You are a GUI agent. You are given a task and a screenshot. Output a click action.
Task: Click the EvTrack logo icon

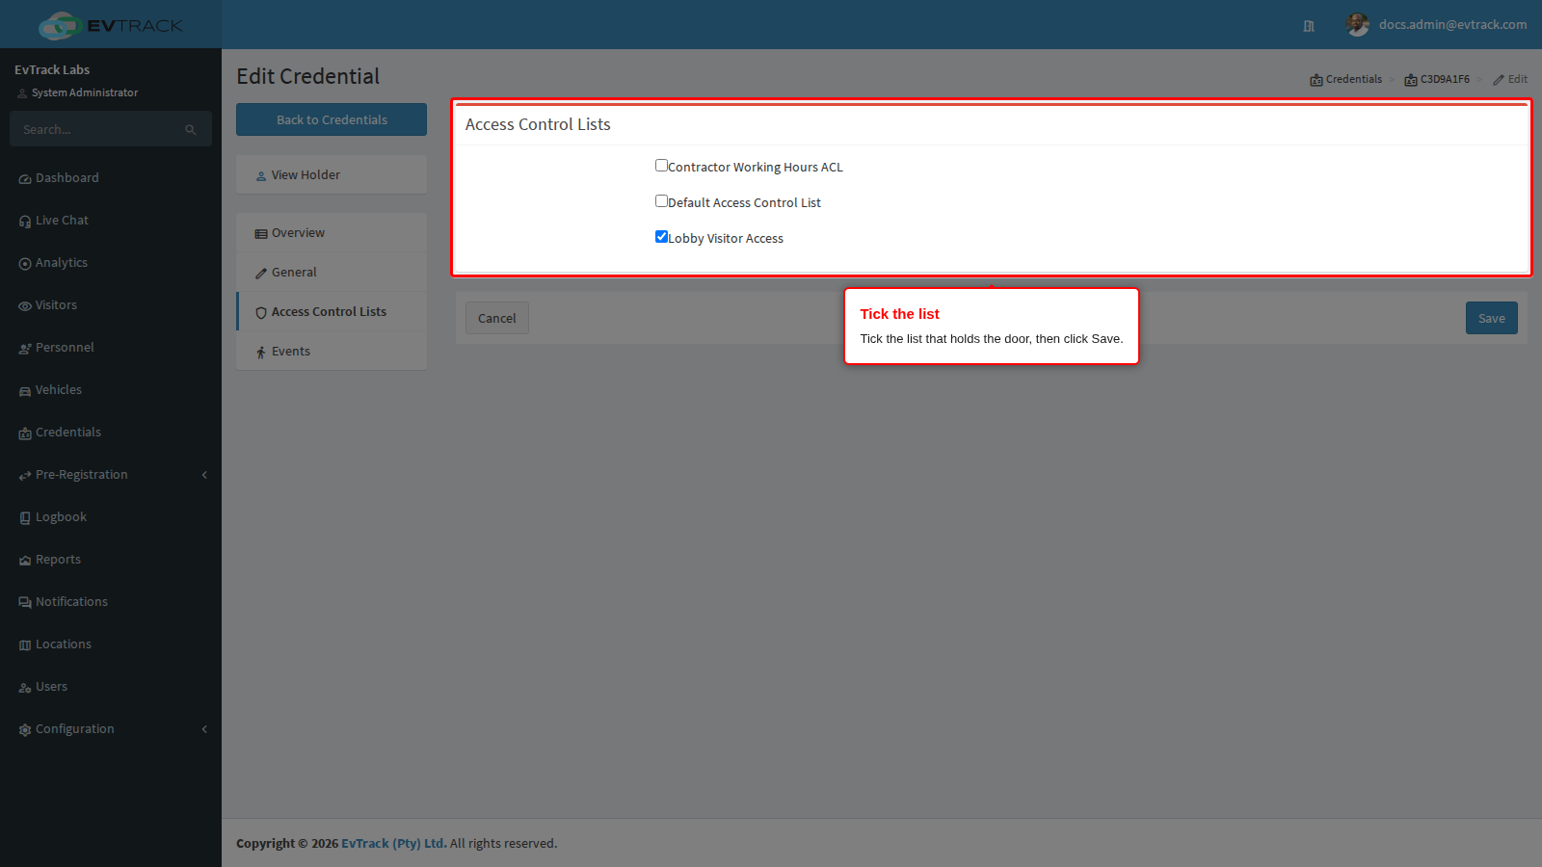point(60,25)
